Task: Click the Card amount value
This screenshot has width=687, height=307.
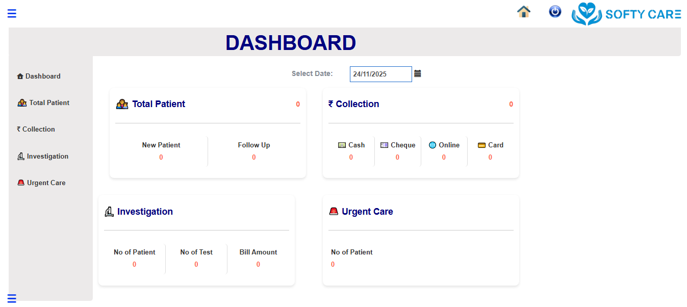Action: coord(490,157)
